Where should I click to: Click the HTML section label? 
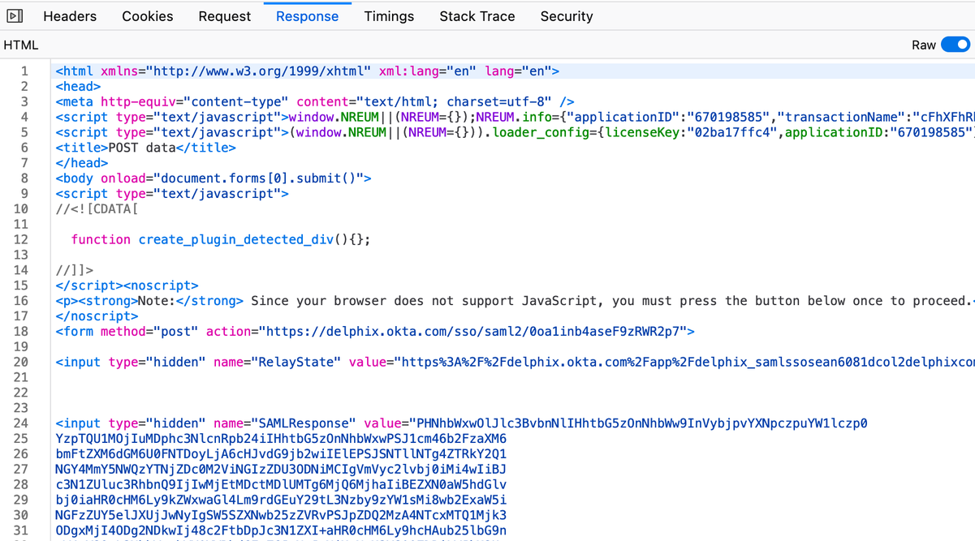[x=21, y=45]
